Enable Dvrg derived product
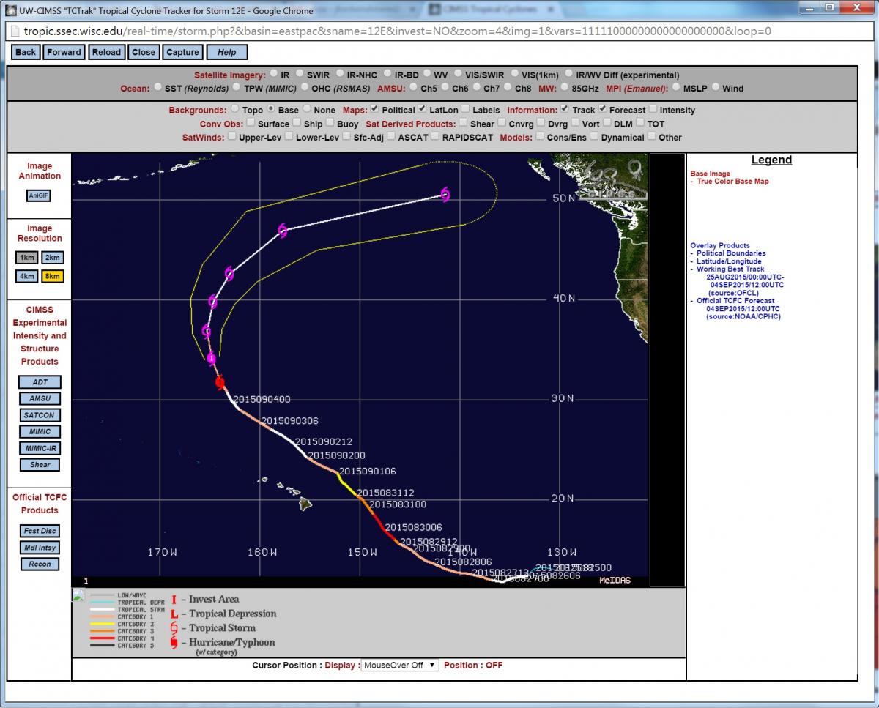 (541, 123)
